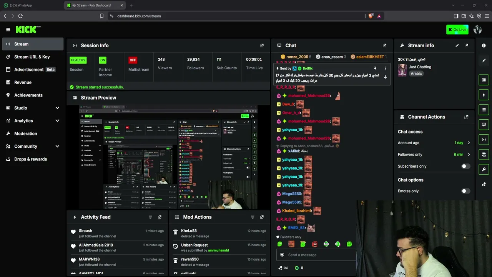Image resolution: width=492 pixels, height=277 pixels.
Task: Expand the pinned message with down arrow
Action: click(385, 77)
